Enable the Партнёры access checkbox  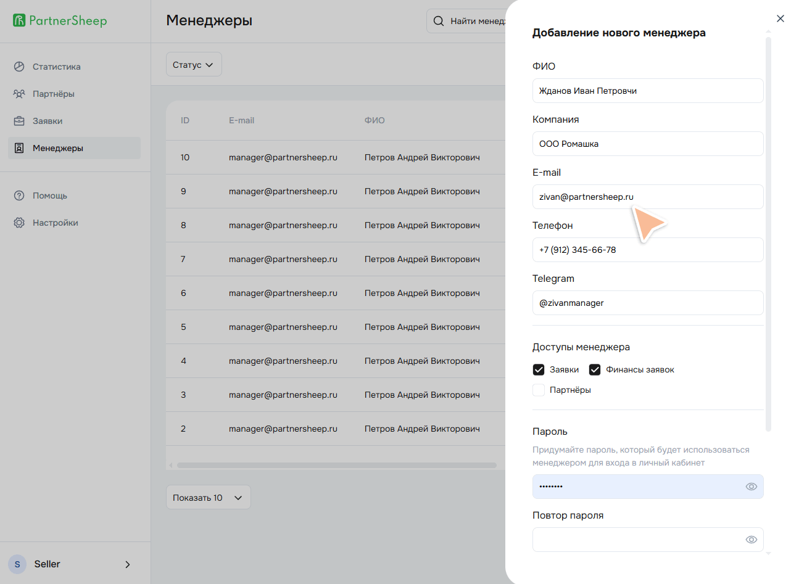pos(539,390)
